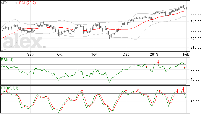Click the 60,00 RSI axis value
The image size is (204, 114).
point(195,70)
